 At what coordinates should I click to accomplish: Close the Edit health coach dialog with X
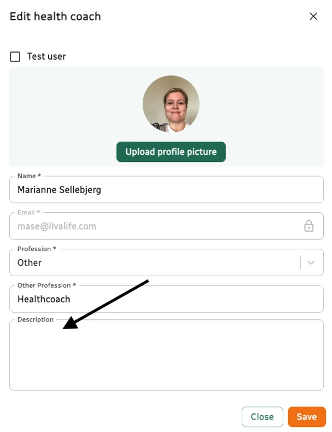point(313,16)
